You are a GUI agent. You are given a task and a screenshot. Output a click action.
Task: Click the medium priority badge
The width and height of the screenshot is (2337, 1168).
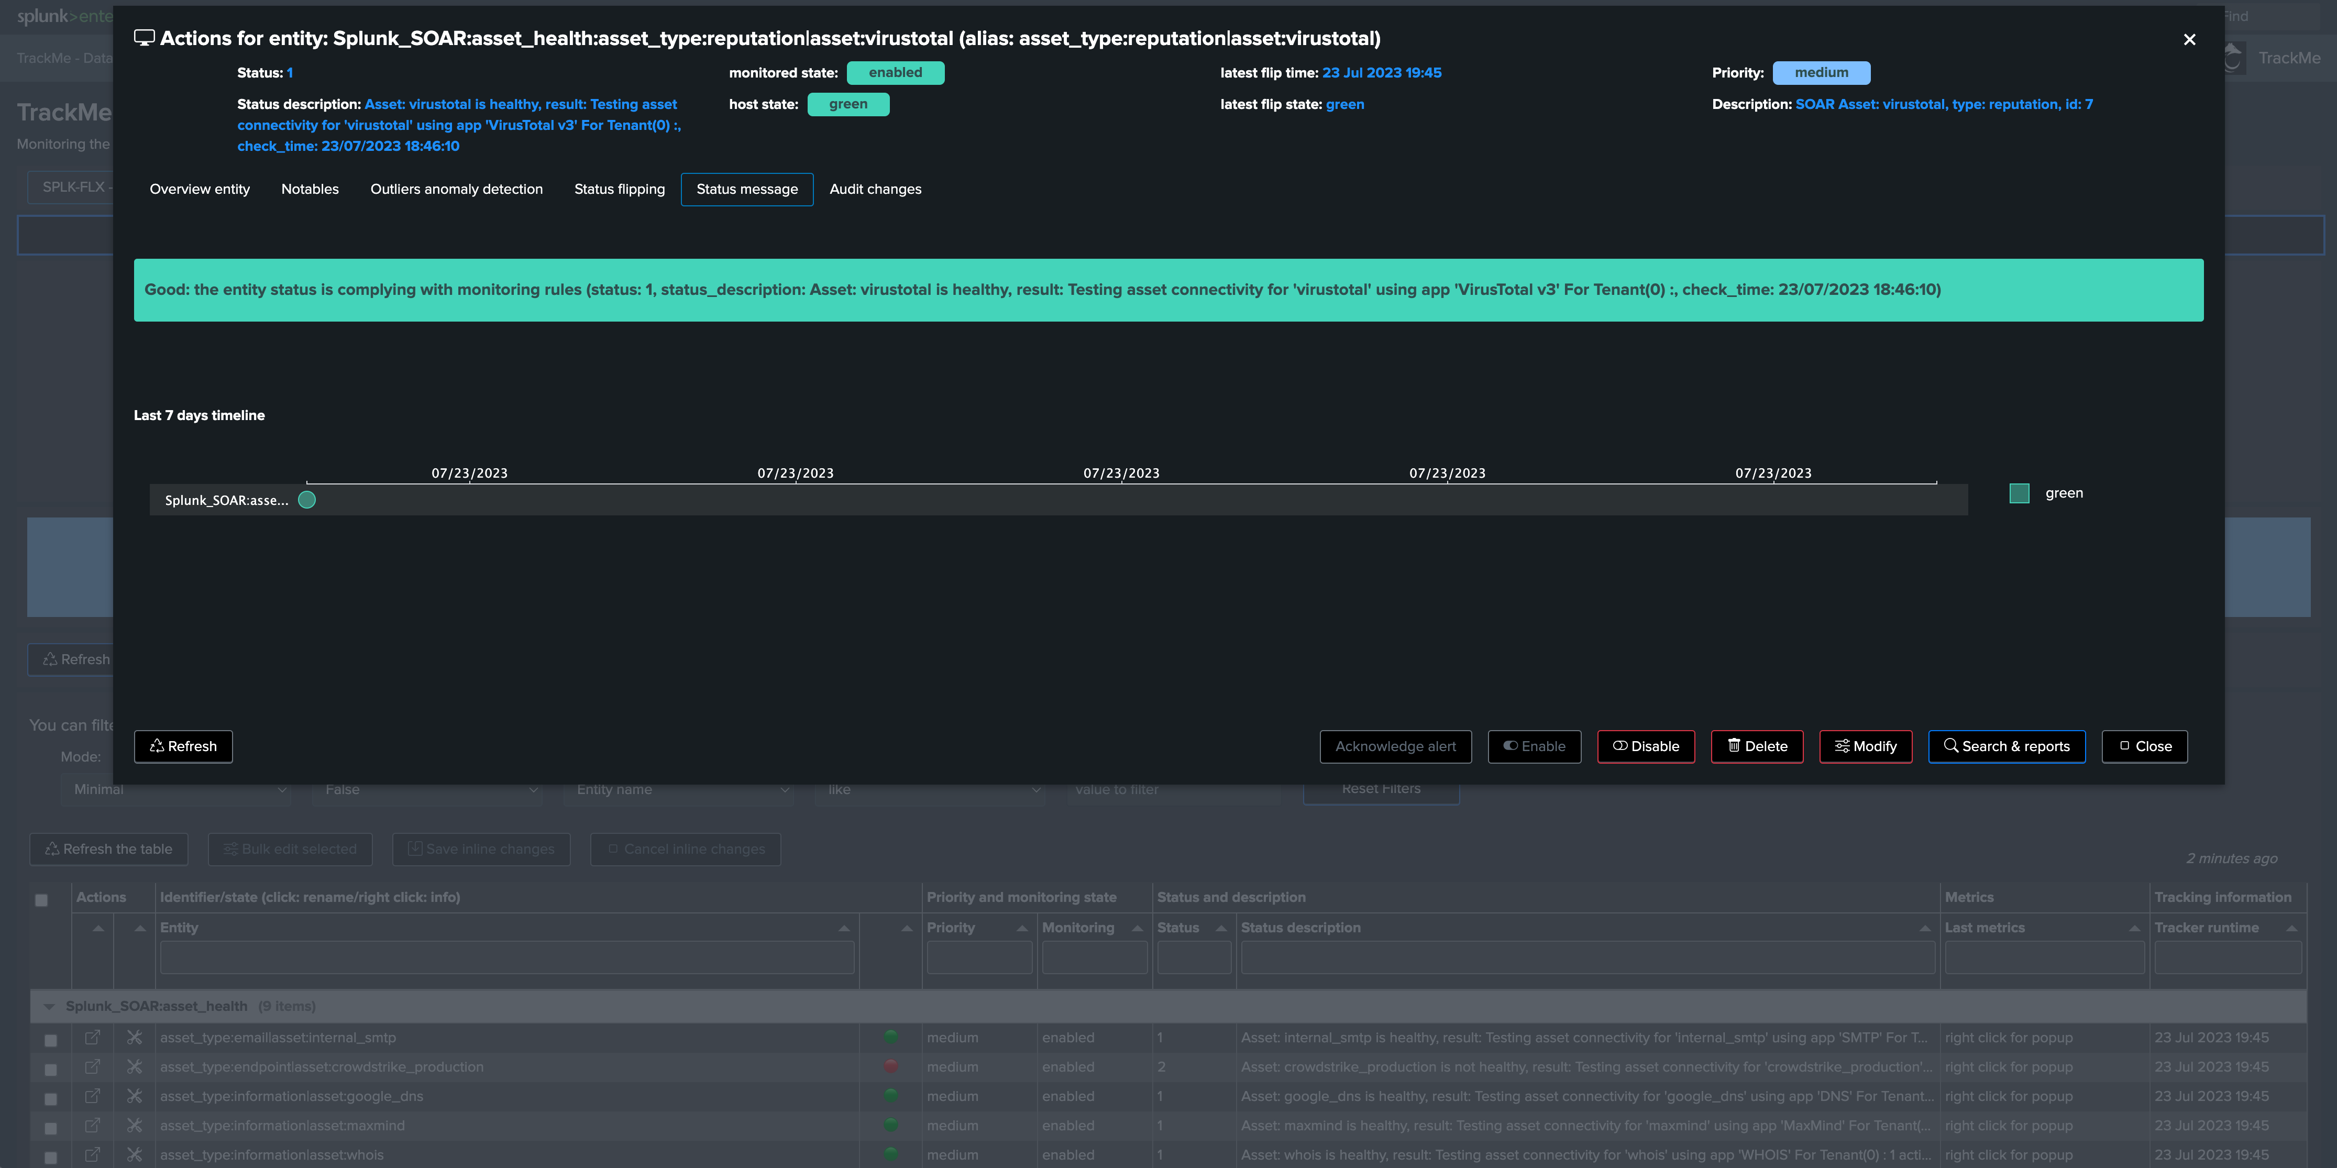coord(1821,73)
